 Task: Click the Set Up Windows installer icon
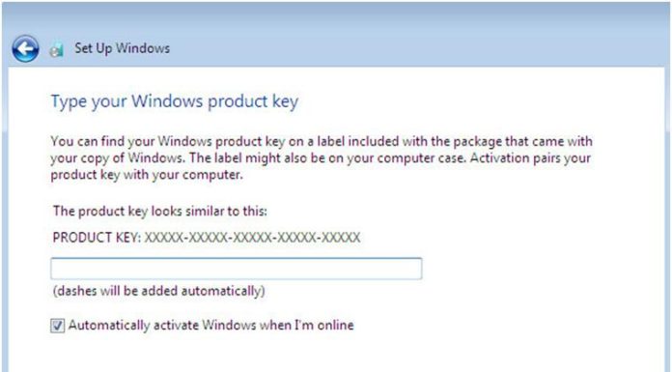pos(56,50)
